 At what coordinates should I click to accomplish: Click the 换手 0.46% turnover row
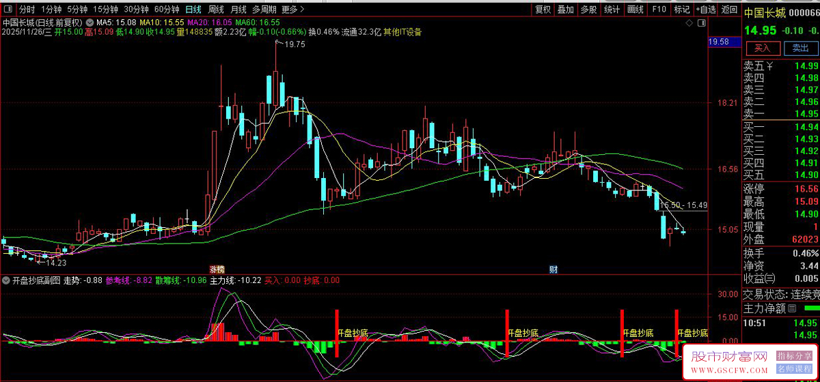[781, 253]
